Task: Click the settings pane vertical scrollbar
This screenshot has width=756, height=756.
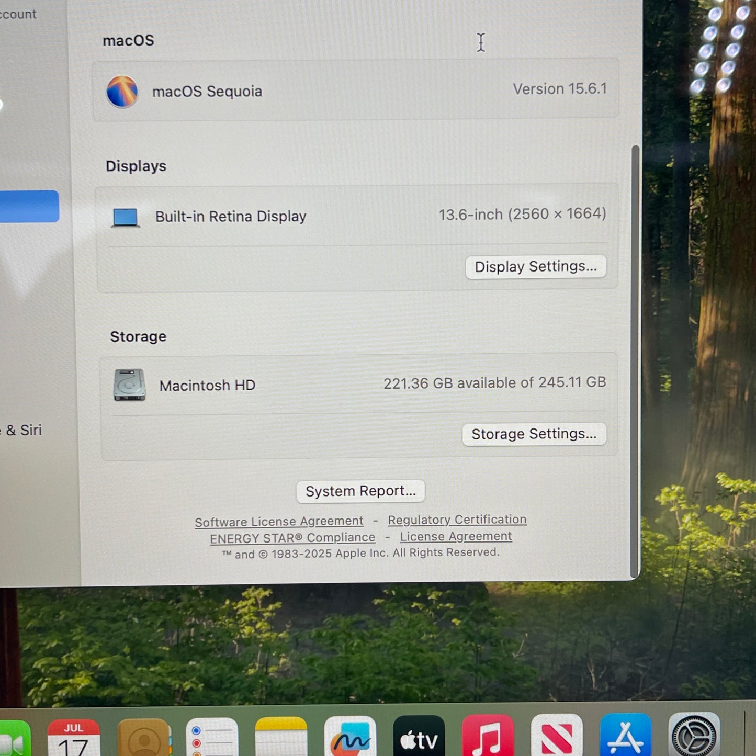Action: click(x=635, y=361)
